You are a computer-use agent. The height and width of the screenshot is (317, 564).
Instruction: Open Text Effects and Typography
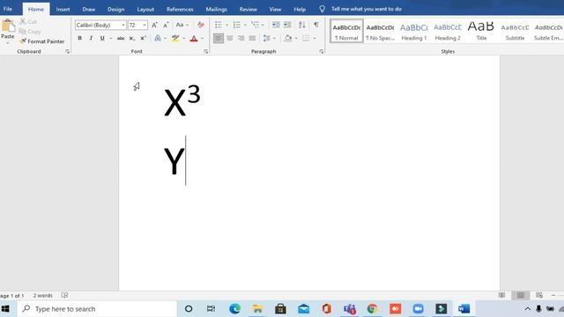coord(158,38)
